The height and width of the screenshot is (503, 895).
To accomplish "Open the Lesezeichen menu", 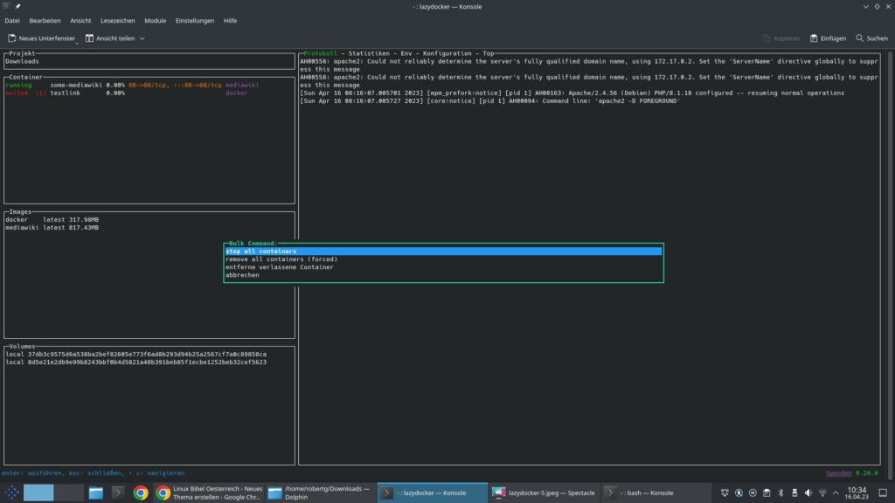I will (x=118, y=21).
